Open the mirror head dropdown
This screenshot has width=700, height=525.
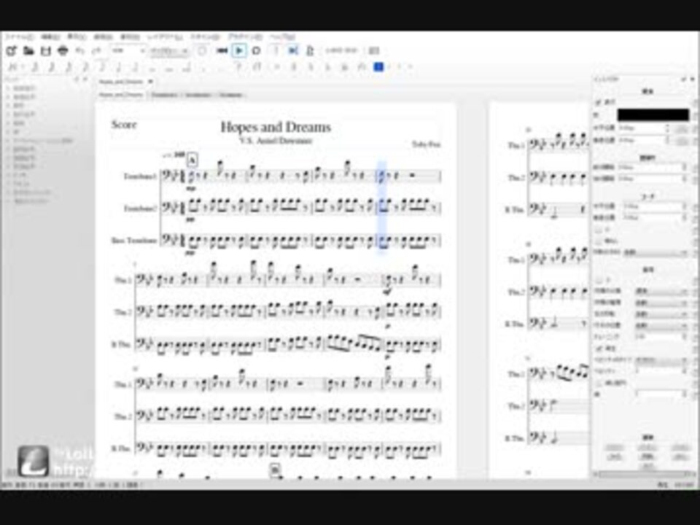[x=661, y=314]
